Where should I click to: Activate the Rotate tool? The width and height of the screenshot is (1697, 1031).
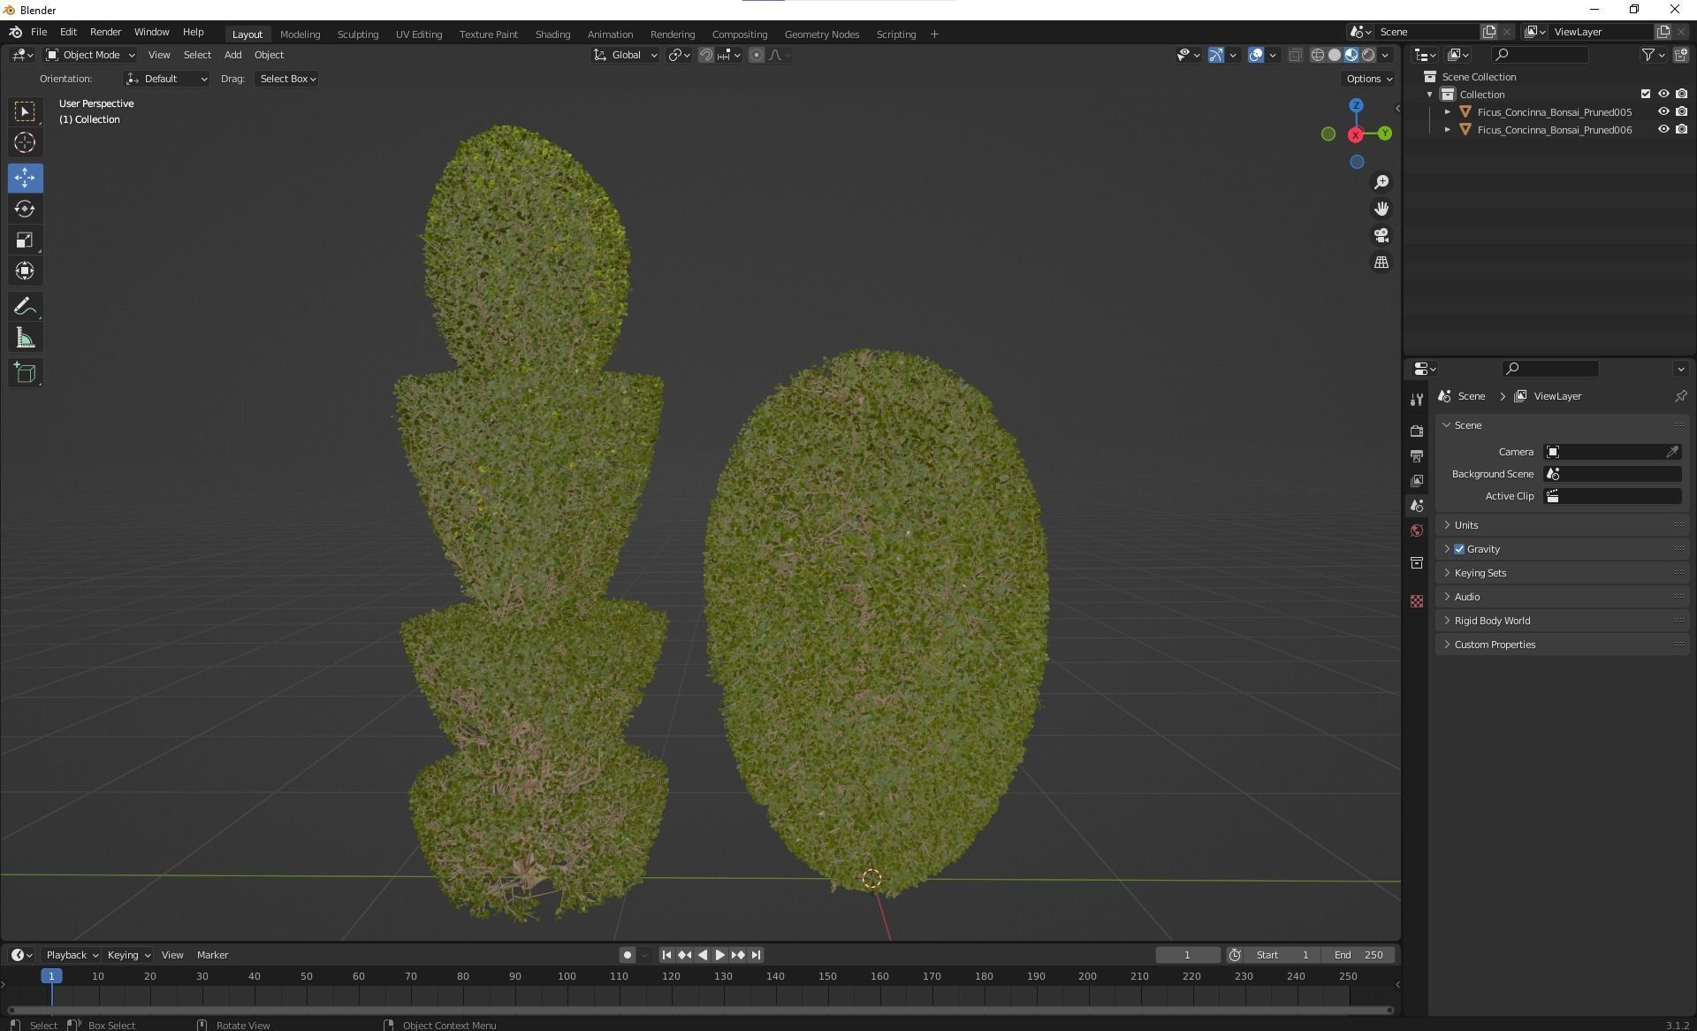tap(25, 209)
